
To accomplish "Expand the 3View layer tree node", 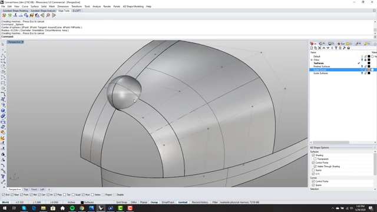I will click(x=312, y=60).
